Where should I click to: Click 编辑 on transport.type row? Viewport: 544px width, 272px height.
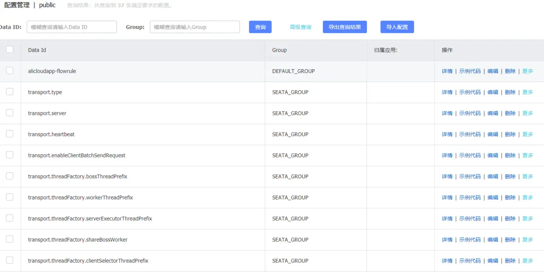coord(493,92)
